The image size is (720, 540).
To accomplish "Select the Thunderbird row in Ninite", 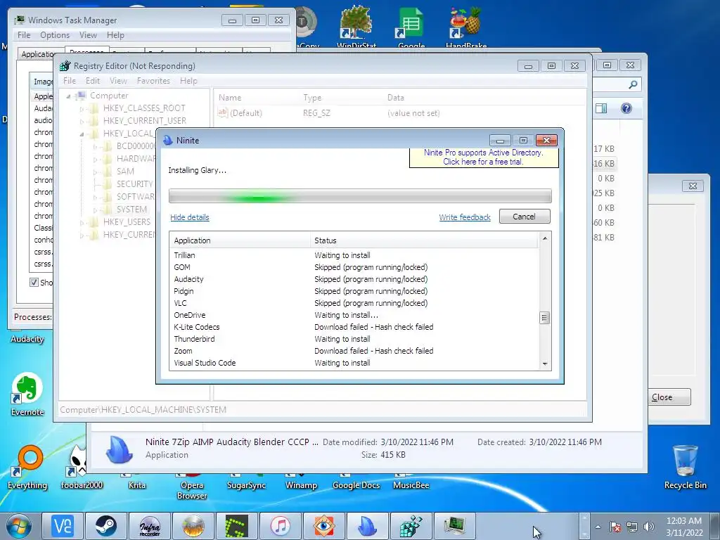I will (354, 339).
